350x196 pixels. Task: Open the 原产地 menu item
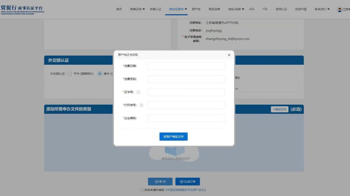[196, 9]
